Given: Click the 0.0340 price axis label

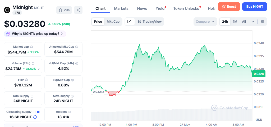Looking at the screenshot, I should click(259, 43).
